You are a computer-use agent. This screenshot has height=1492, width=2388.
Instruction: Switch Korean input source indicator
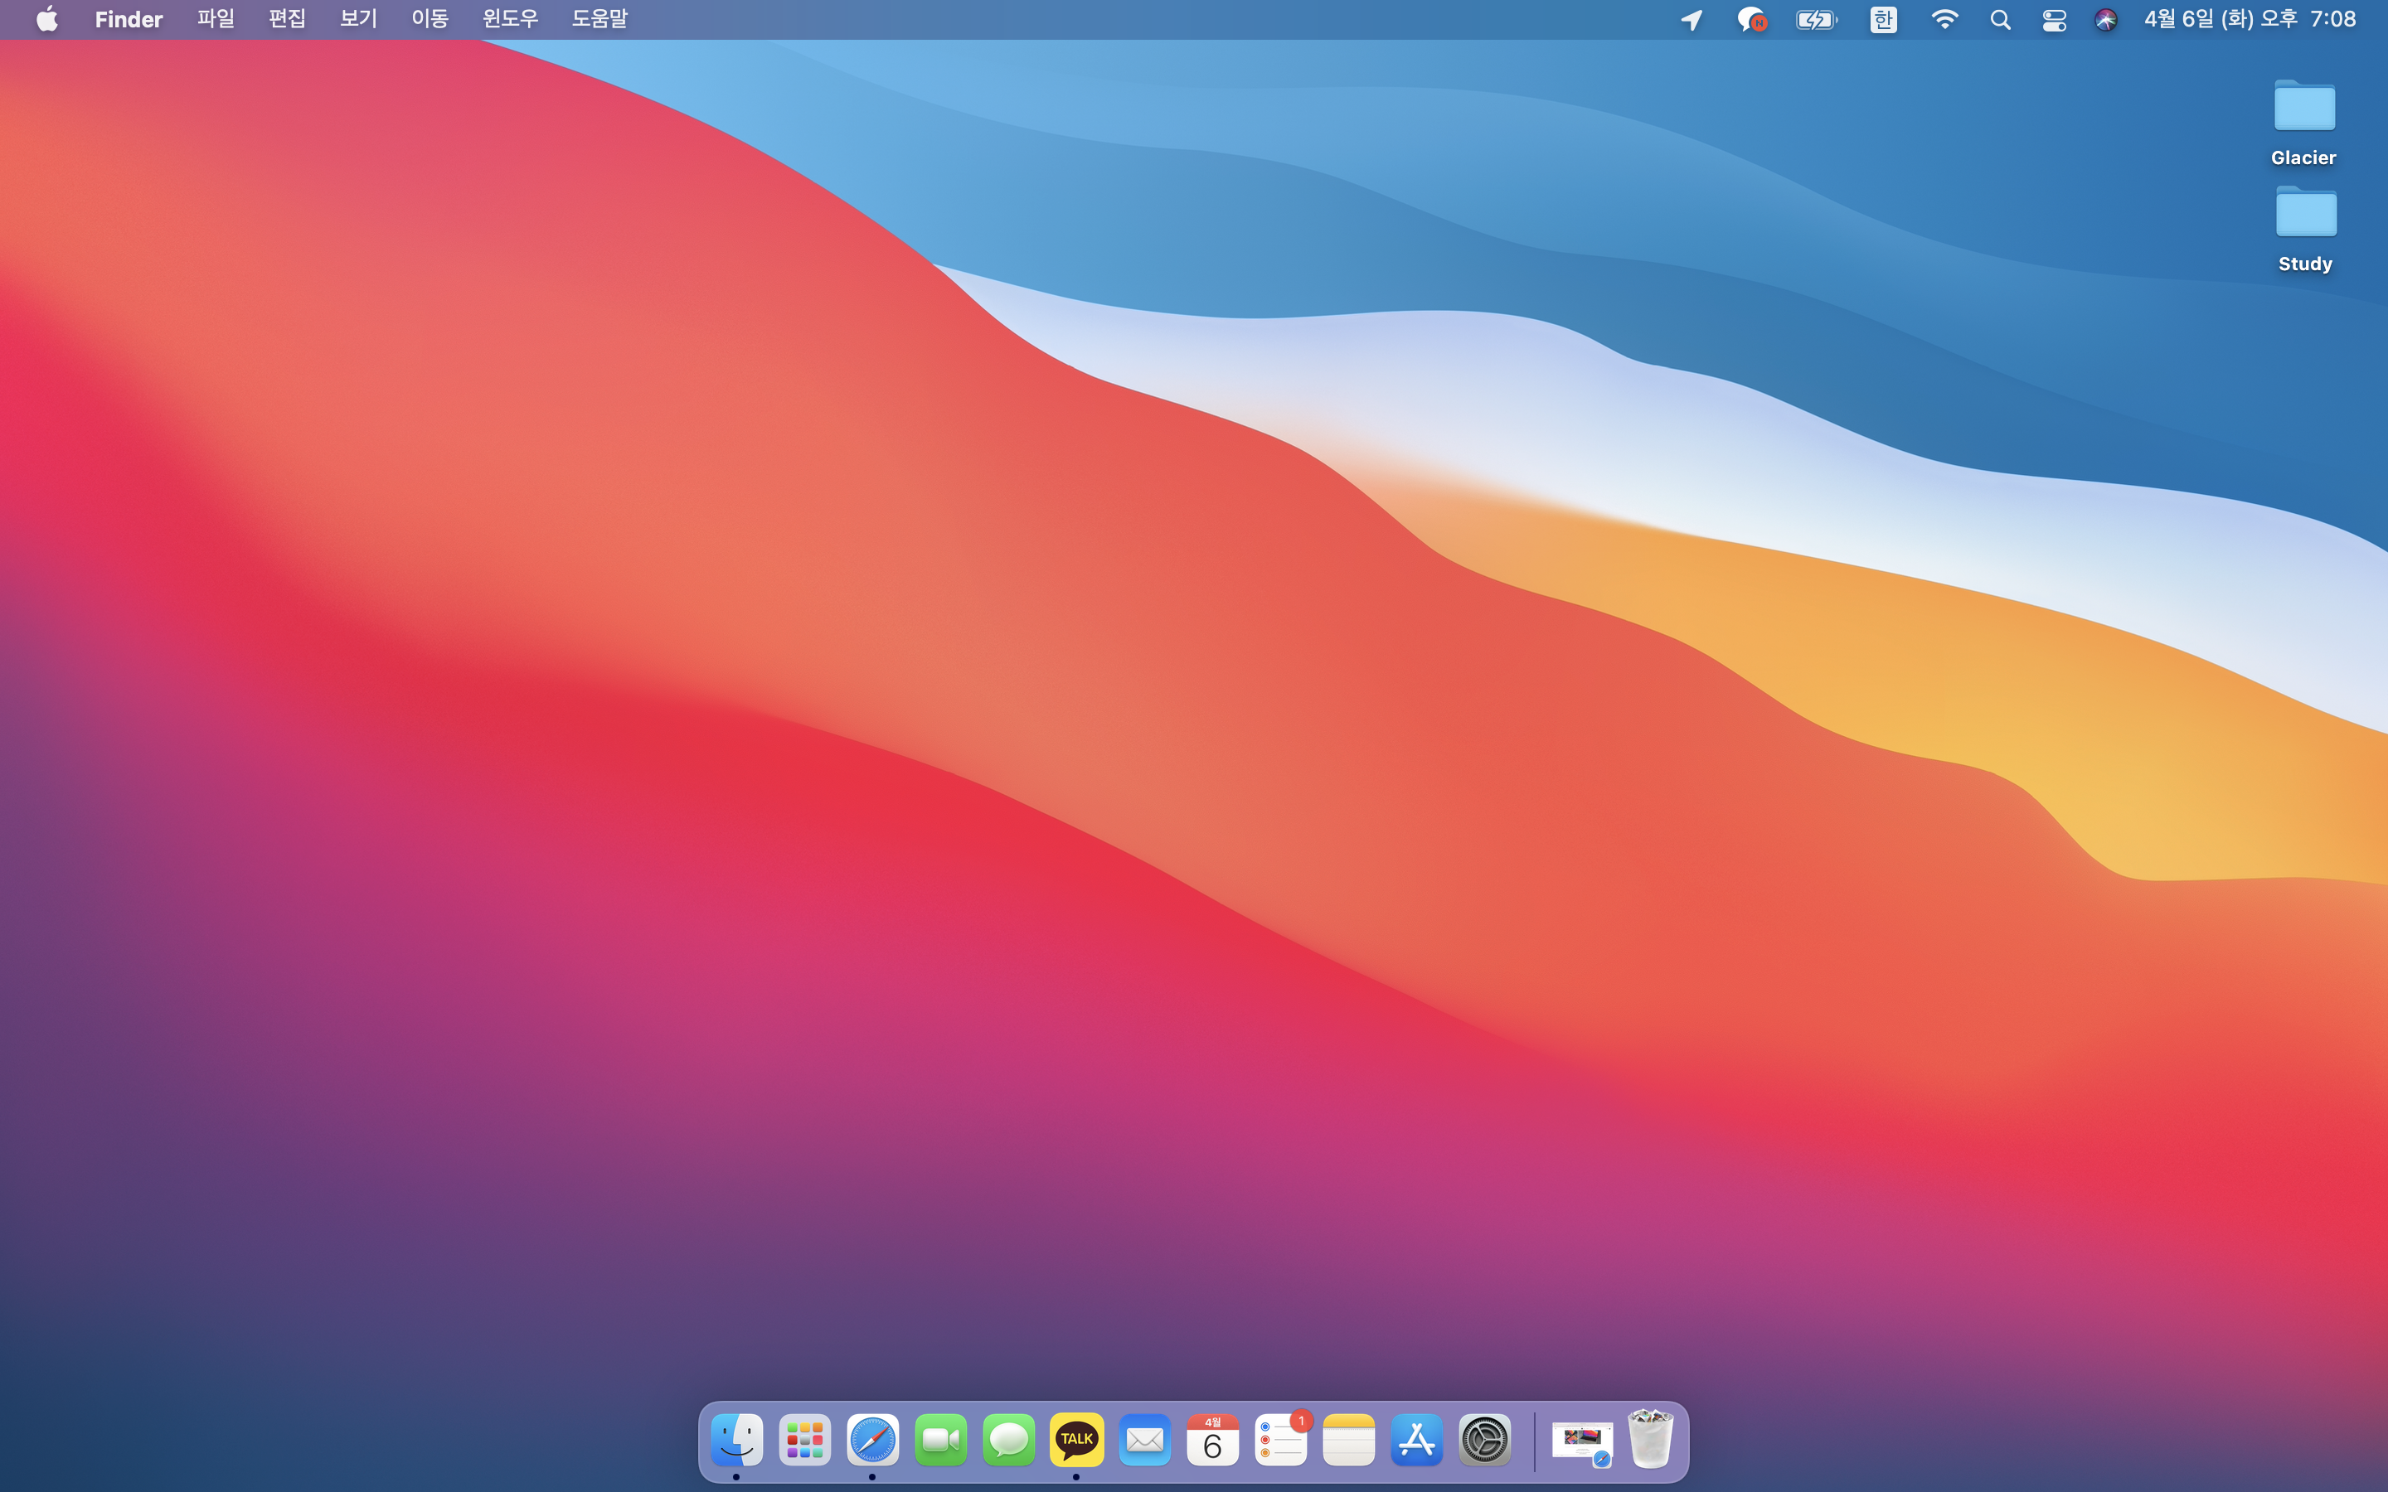click(x=1883, y=20)
